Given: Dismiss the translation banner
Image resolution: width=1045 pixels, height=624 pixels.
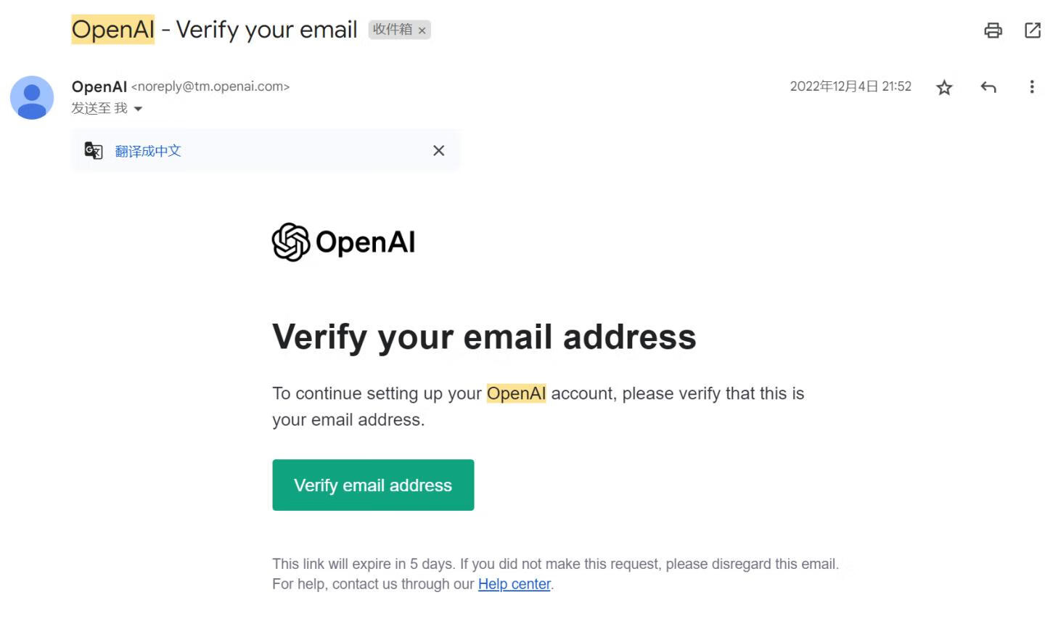Looking at the screenshot, I should (438, 151).
